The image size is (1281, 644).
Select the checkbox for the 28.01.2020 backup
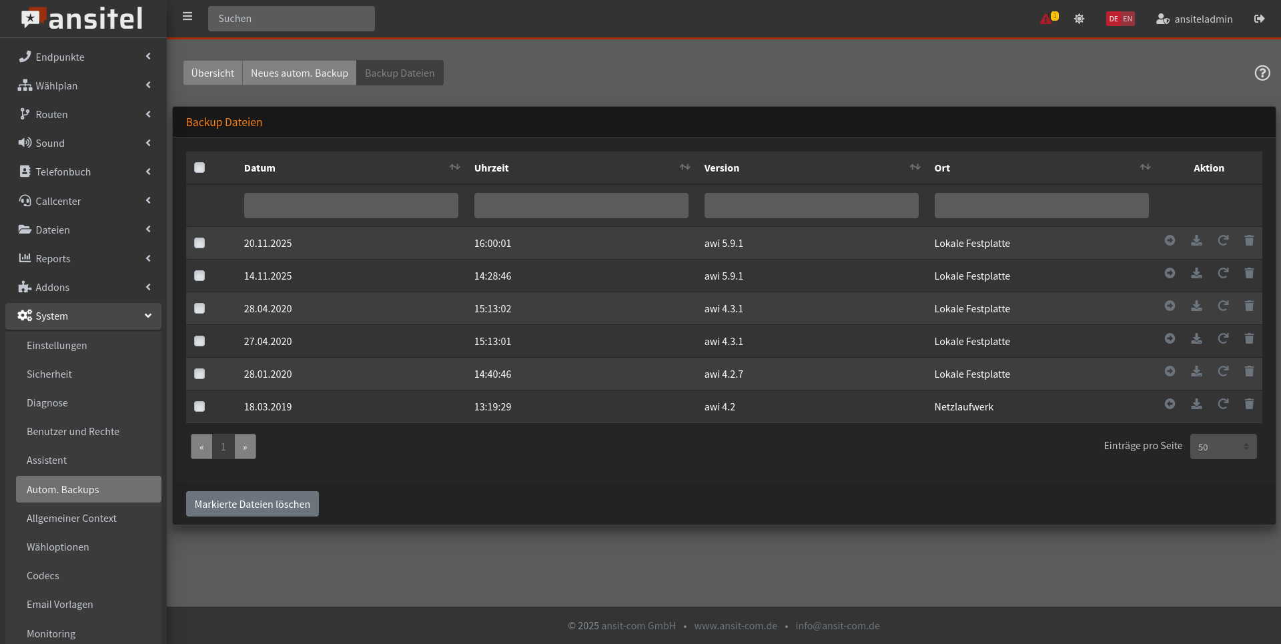[x=199, y=374]
